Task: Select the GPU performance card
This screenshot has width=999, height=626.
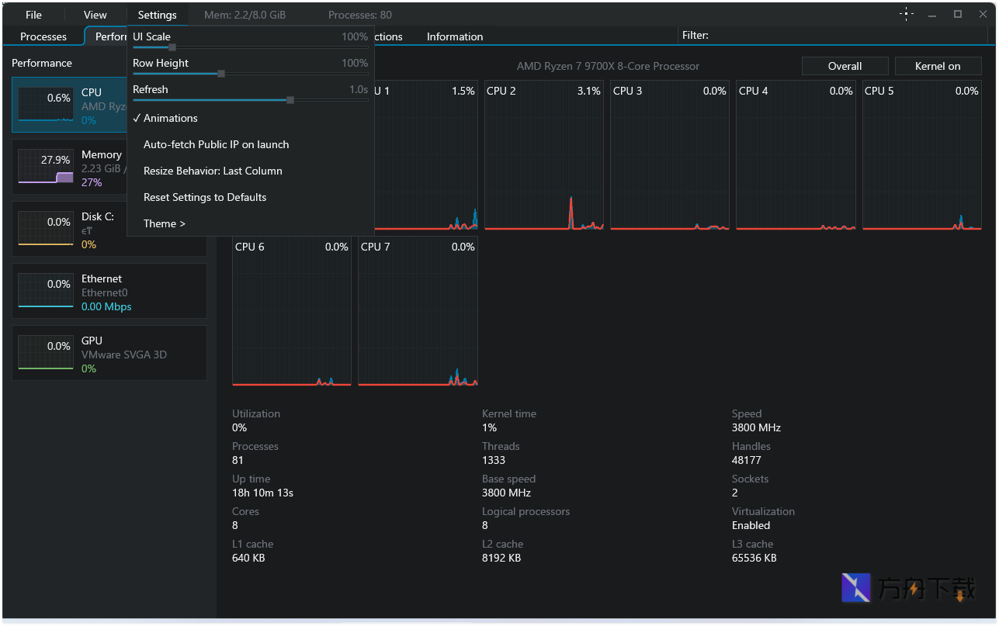Action: 109,354
